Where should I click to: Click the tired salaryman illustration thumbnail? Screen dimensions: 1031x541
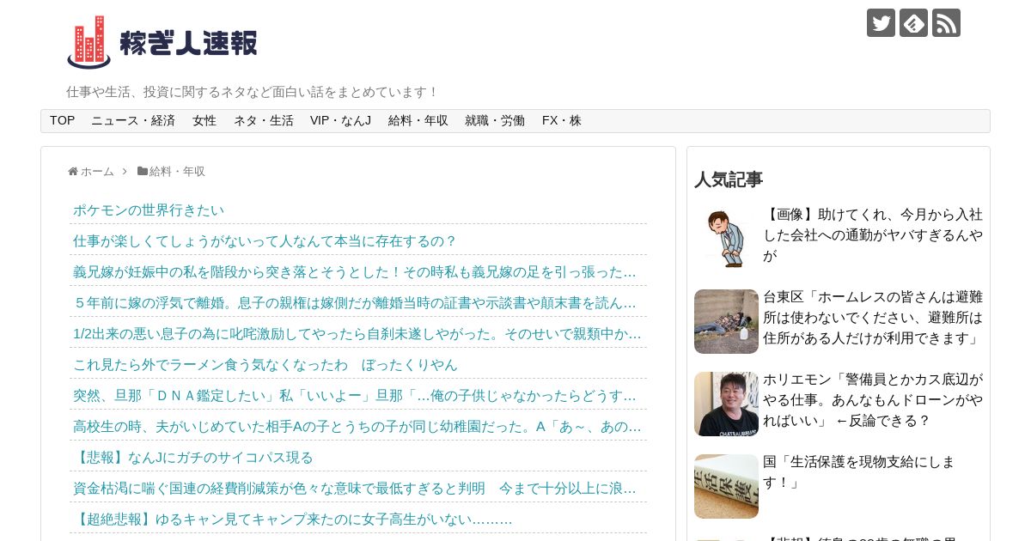point(726,239)
